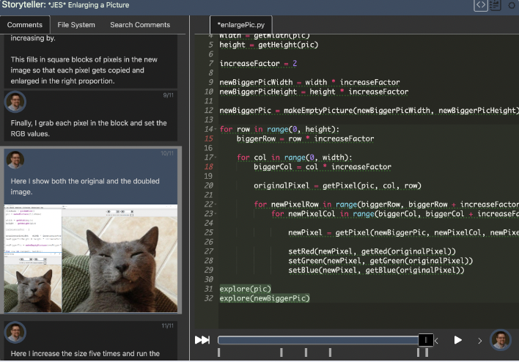Jump to the last timeline comment marker
519x362 pixels.
click(x=427, y=352)
